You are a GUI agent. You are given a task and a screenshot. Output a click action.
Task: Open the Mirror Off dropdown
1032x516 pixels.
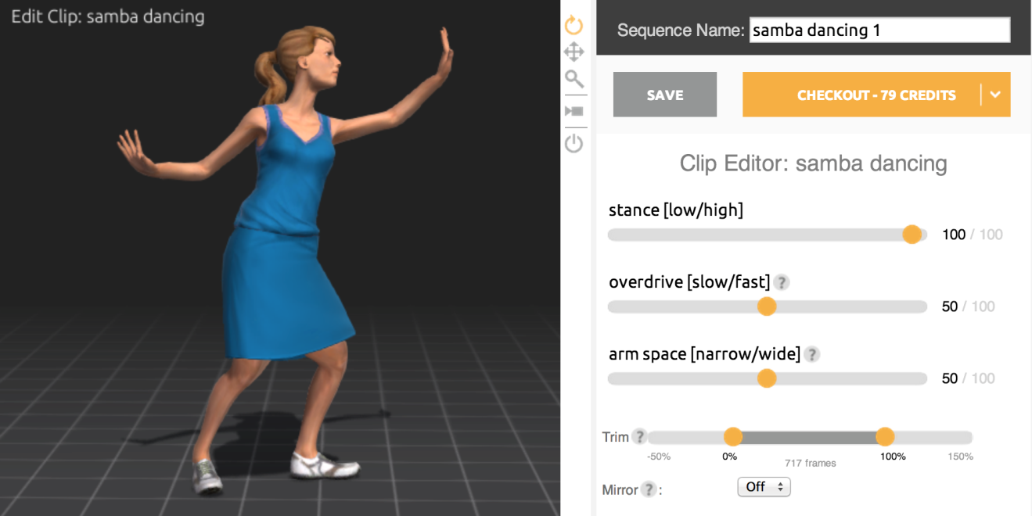[x=764, y=487]
